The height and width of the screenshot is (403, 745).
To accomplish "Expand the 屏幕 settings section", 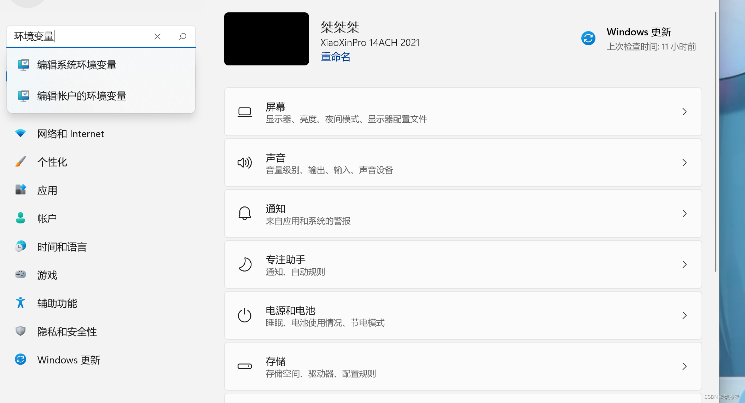I will [685, 112].
